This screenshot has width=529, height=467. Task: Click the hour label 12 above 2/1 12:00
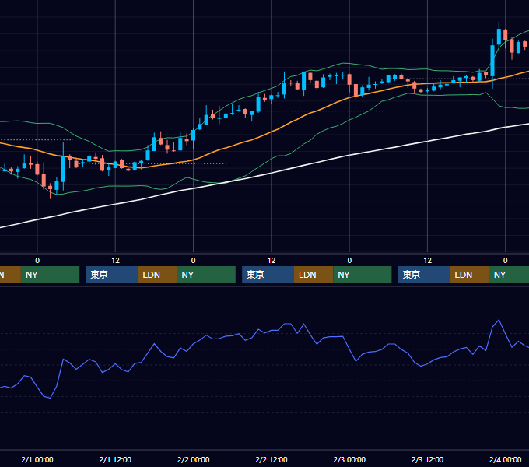[x=115, y=261]
